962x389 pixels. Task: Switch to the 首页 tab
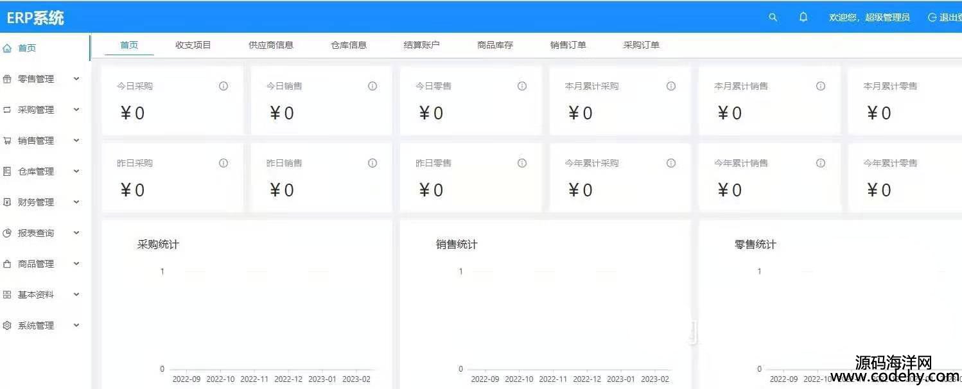(x=129, y=45)
